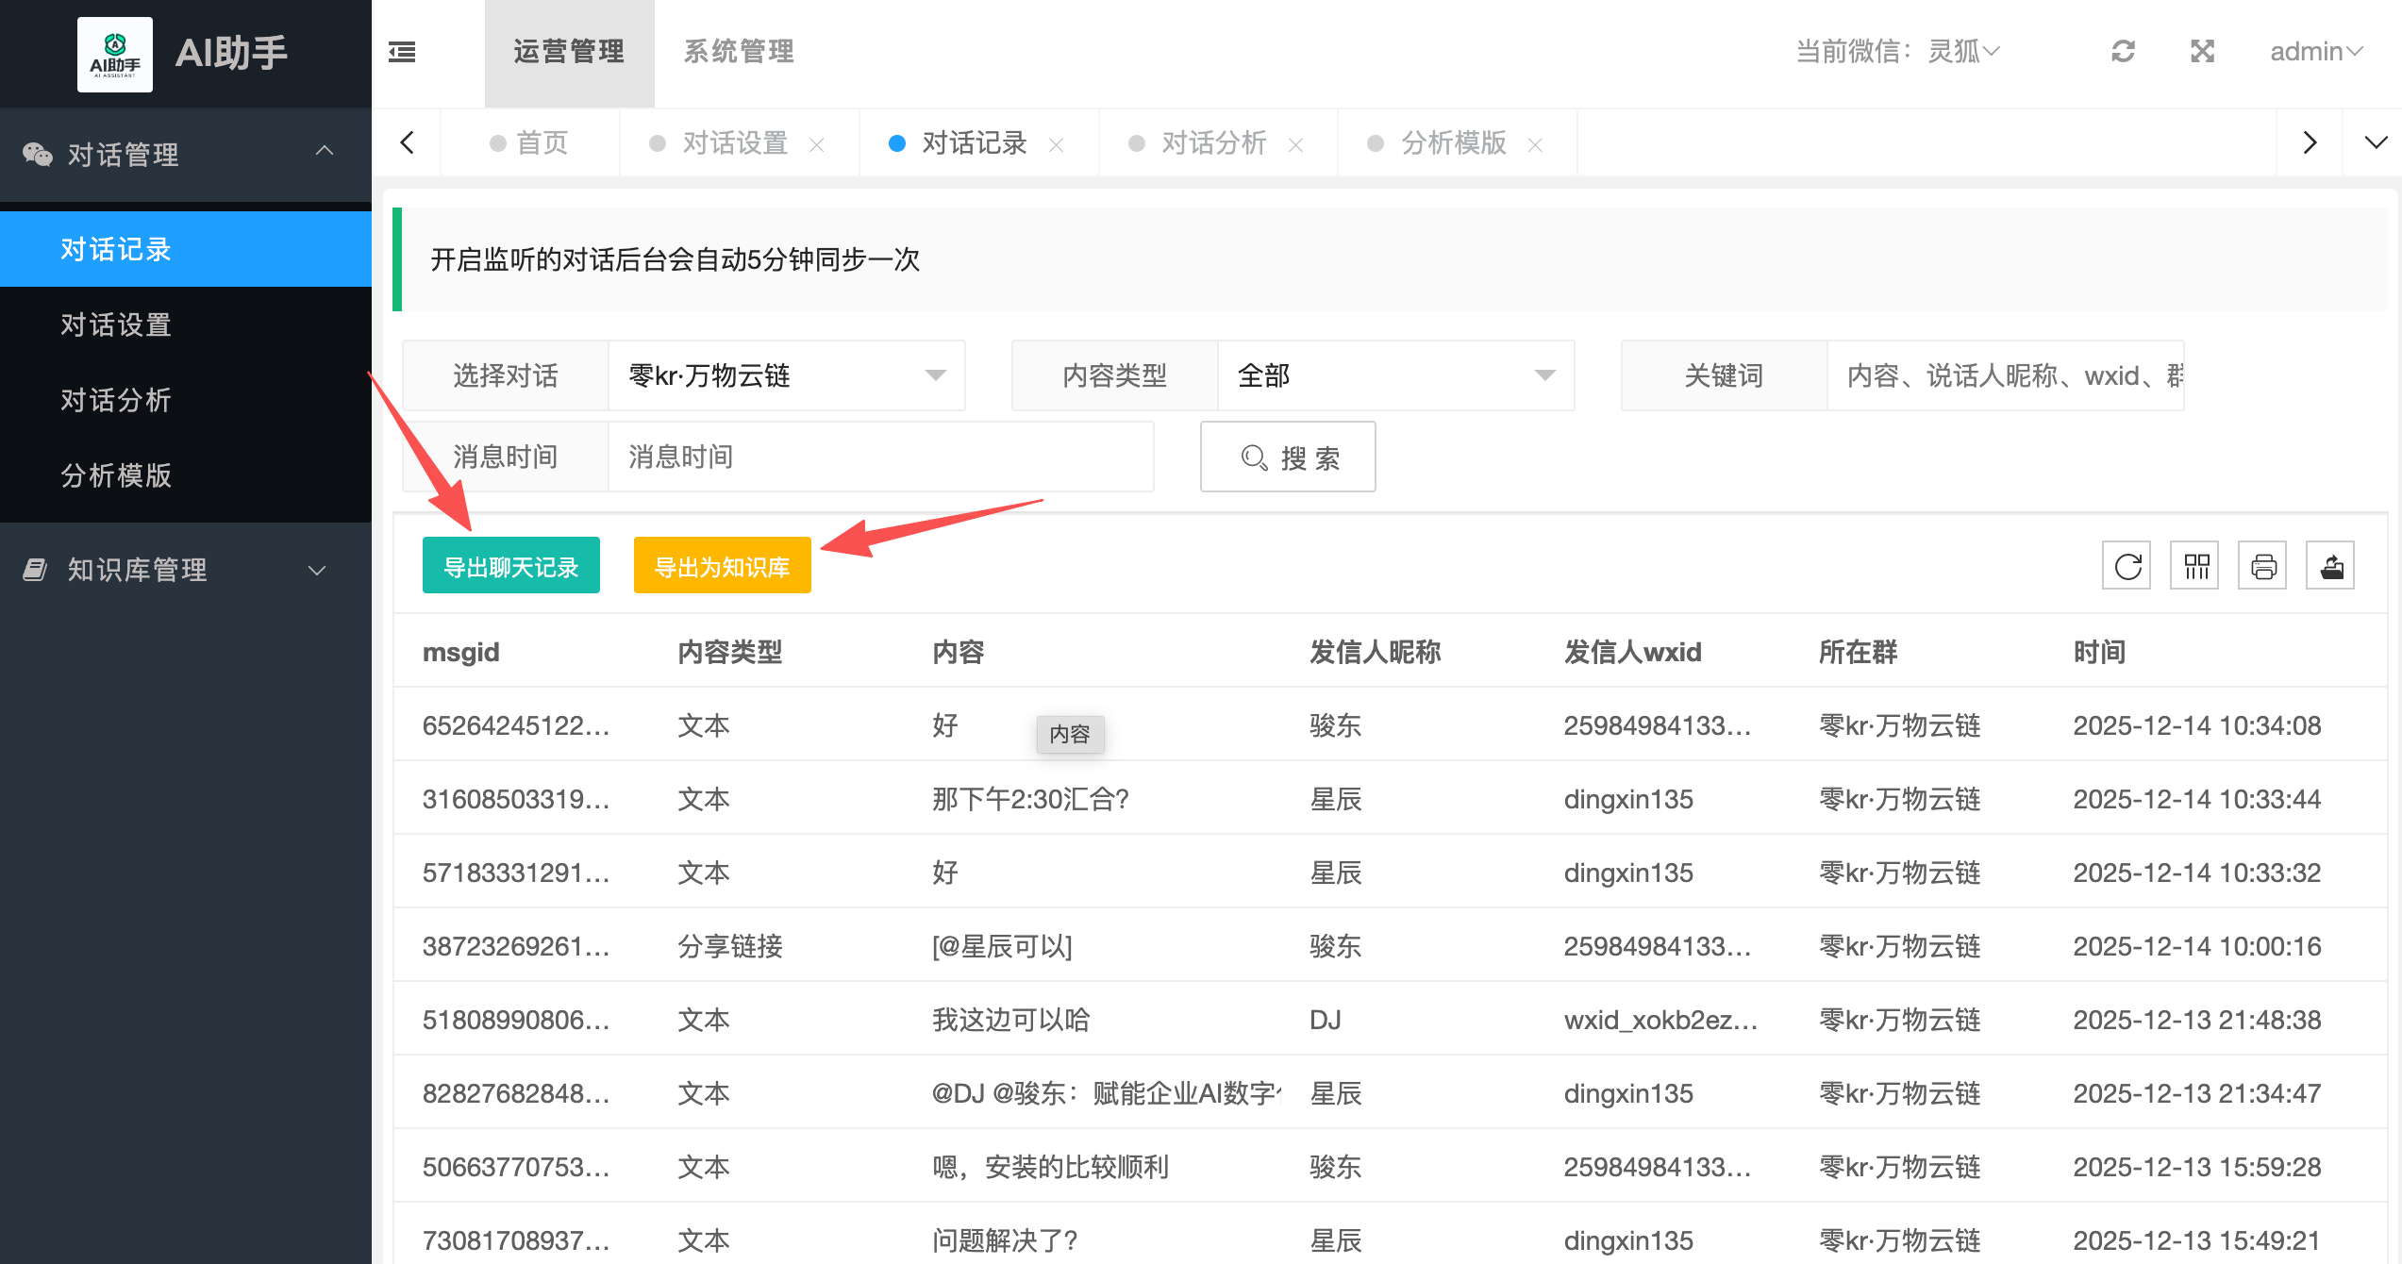Viewport: 2402px width, 1264px height.
Task: Click the print icon above the table
Action: [x=2263, y=566]
